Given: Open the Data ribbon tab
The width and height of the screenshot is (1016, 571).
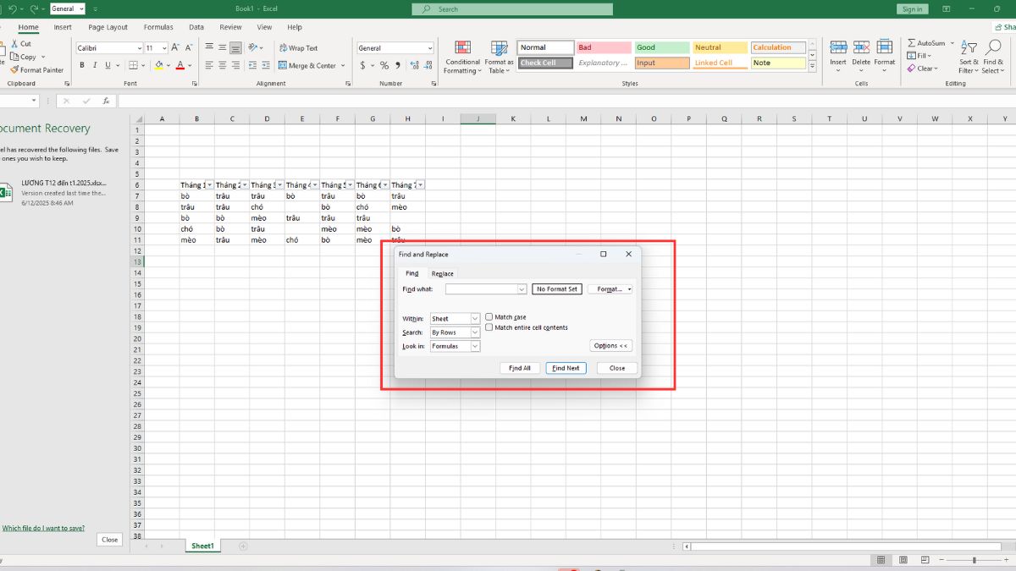Looking at the screenshot, I should [196, 26].
